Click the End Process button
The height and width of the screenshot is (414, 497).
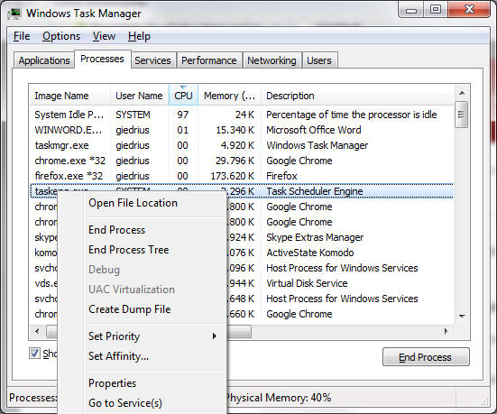pyautogui.click(x=426, y=357)
